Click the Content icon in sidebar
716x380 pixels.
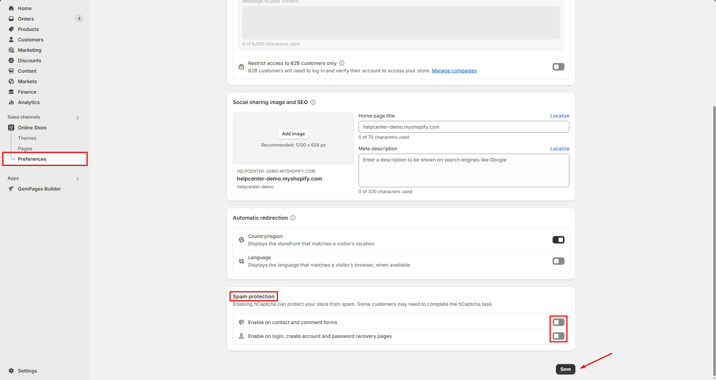pos(11,71)
